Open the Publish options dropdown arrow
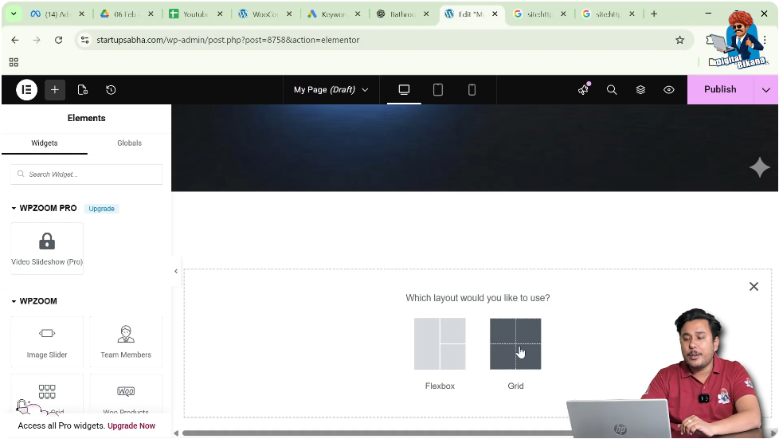The image size is (779, 439). pos(765,90)
